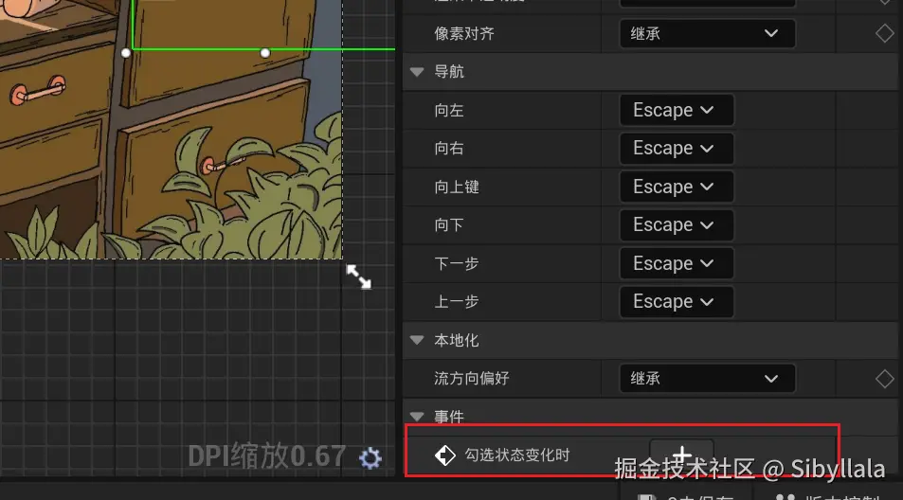The image size is (903, 500).
Task: Open the 流方向偏好 dropdown set to 继承
Action: 707,379
